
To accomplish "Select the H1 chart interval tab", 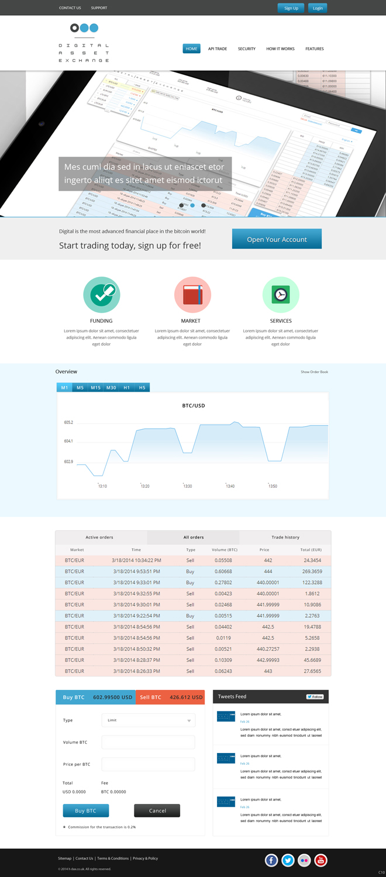I will (x=126, y=388).
